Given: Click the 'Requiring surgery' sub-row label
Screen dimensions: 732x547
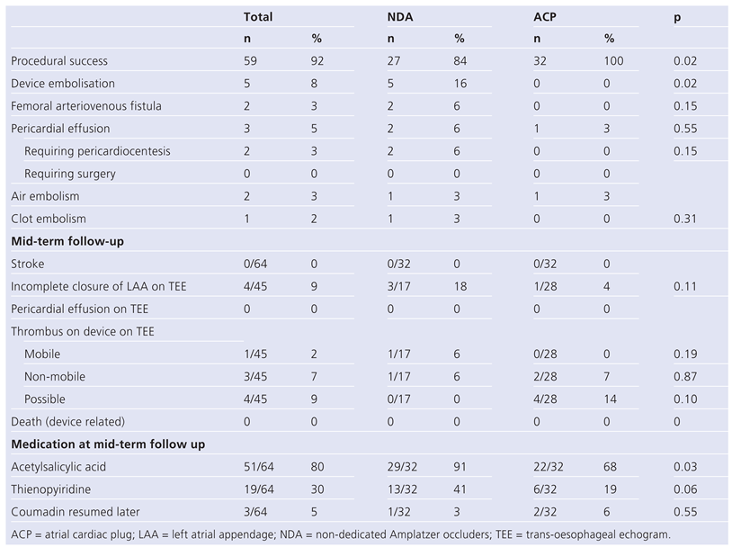Looking at the screenshot, I should [x=69, y=174].
